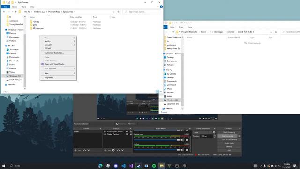Switch Epic Games window to details view
Viewport: 300px width, 169px height.
click(157, 92)
